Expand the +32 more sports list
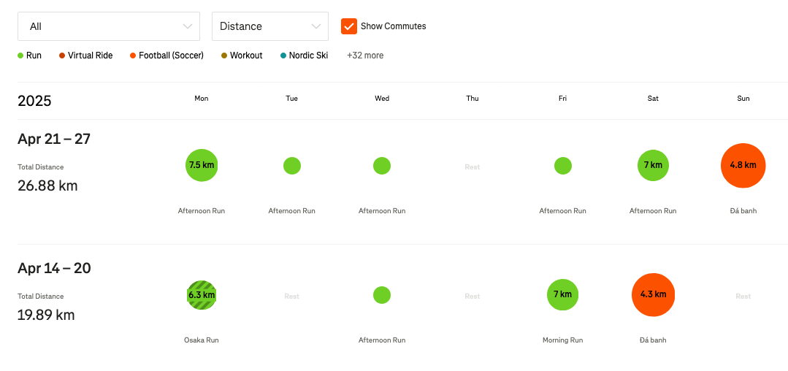The image size is (788, 371). [x=364, y=56]
